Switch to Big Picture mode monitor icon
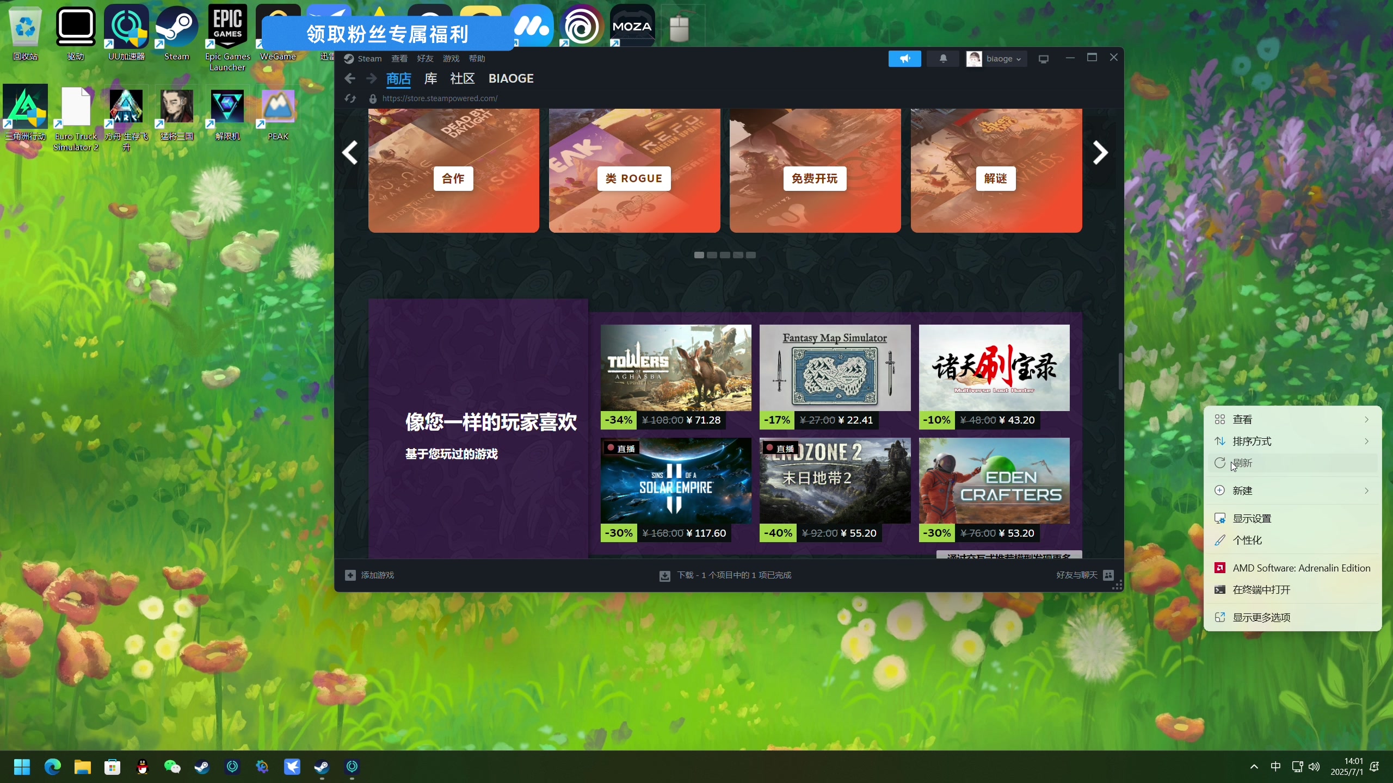 click(1043, 59)
